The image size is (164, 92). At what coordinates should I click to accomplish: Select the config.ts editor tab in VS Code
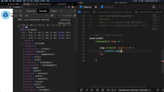click(x=109, y=7)
